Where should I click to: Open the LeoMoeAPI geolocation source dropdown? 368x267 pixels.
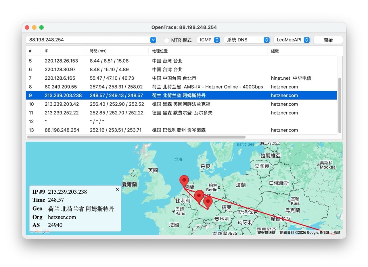292,40
